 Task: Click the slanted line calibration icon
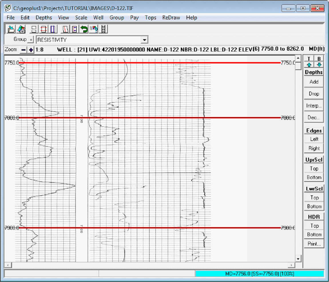pyautogui.click(x=65, y=29)
